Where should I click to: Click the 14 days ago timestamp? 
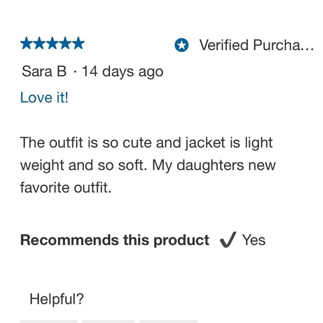(x=122, y=72)
